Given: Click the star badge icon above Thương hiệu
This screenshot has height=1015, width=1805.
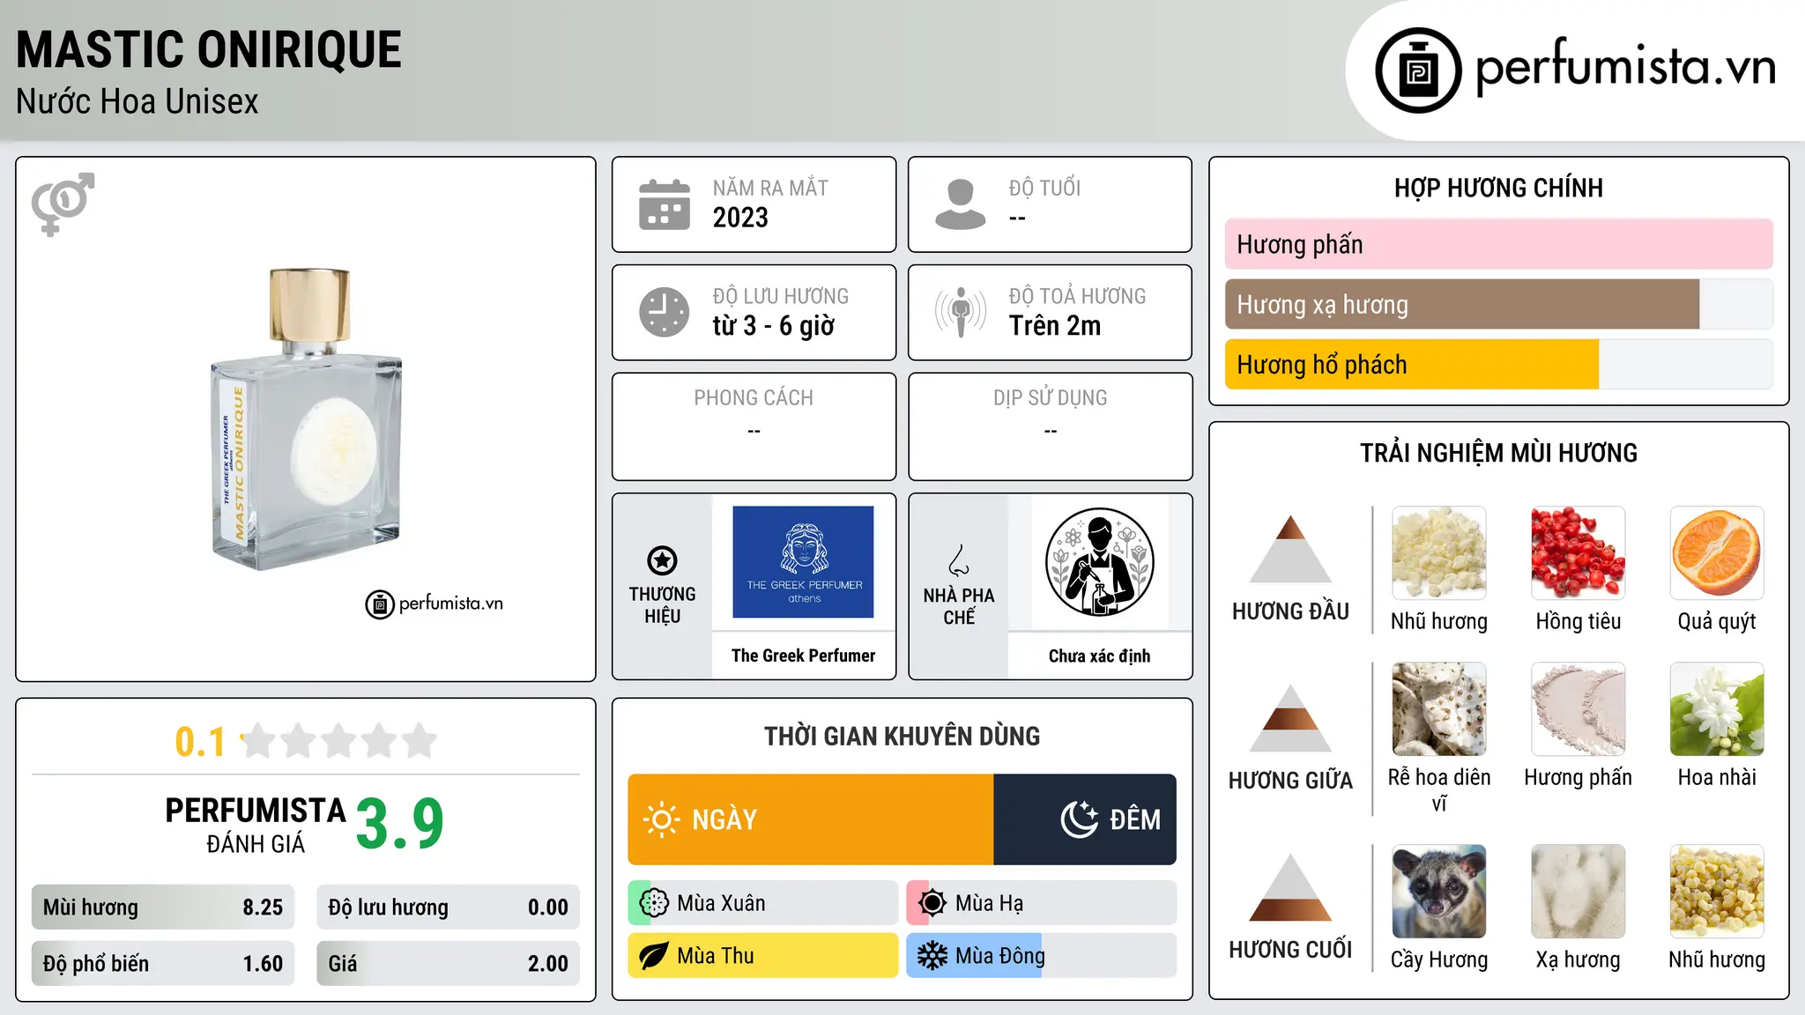Looking at the screenshot, I should point(662,560).
